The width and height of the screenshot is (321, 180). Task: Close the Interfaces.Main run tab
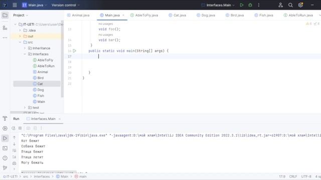pos(60,119)
